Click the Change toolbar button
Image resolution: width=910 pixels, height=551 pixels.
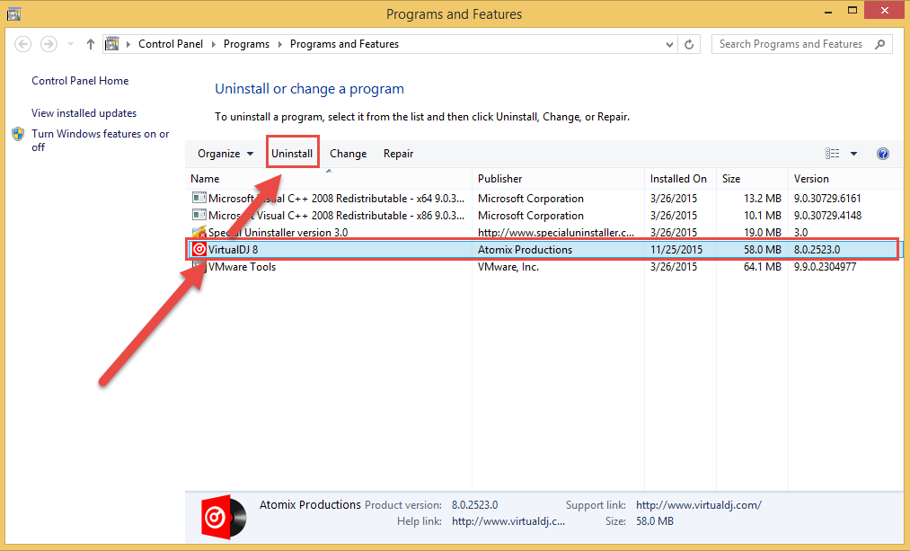(x=349, y=154)
